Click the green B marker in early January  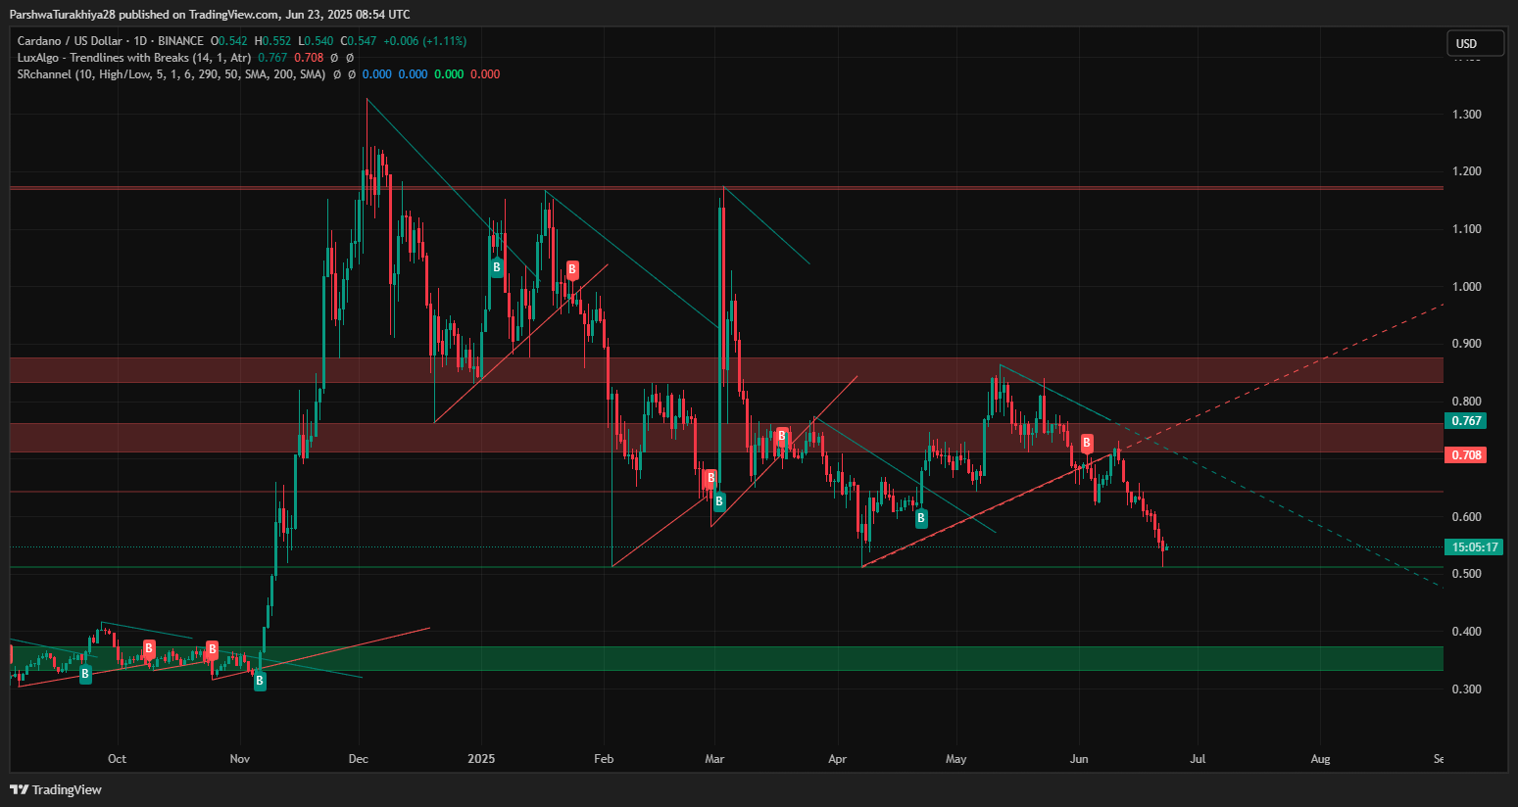point(497,267)
